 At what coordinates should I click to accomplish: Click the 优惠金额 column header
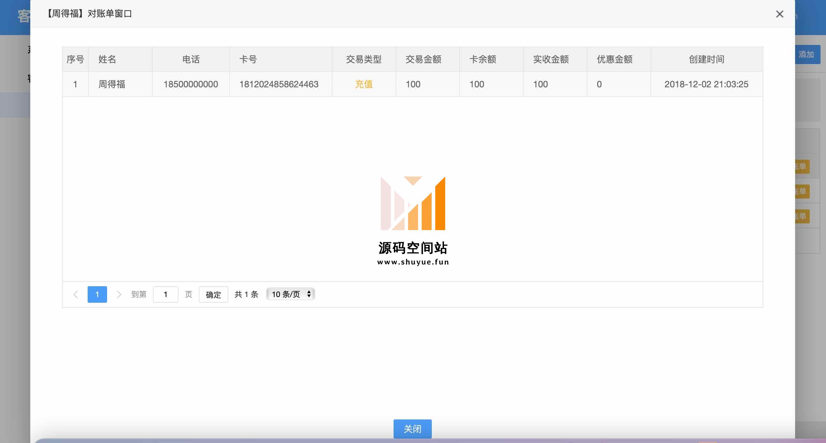coord(619,59)
